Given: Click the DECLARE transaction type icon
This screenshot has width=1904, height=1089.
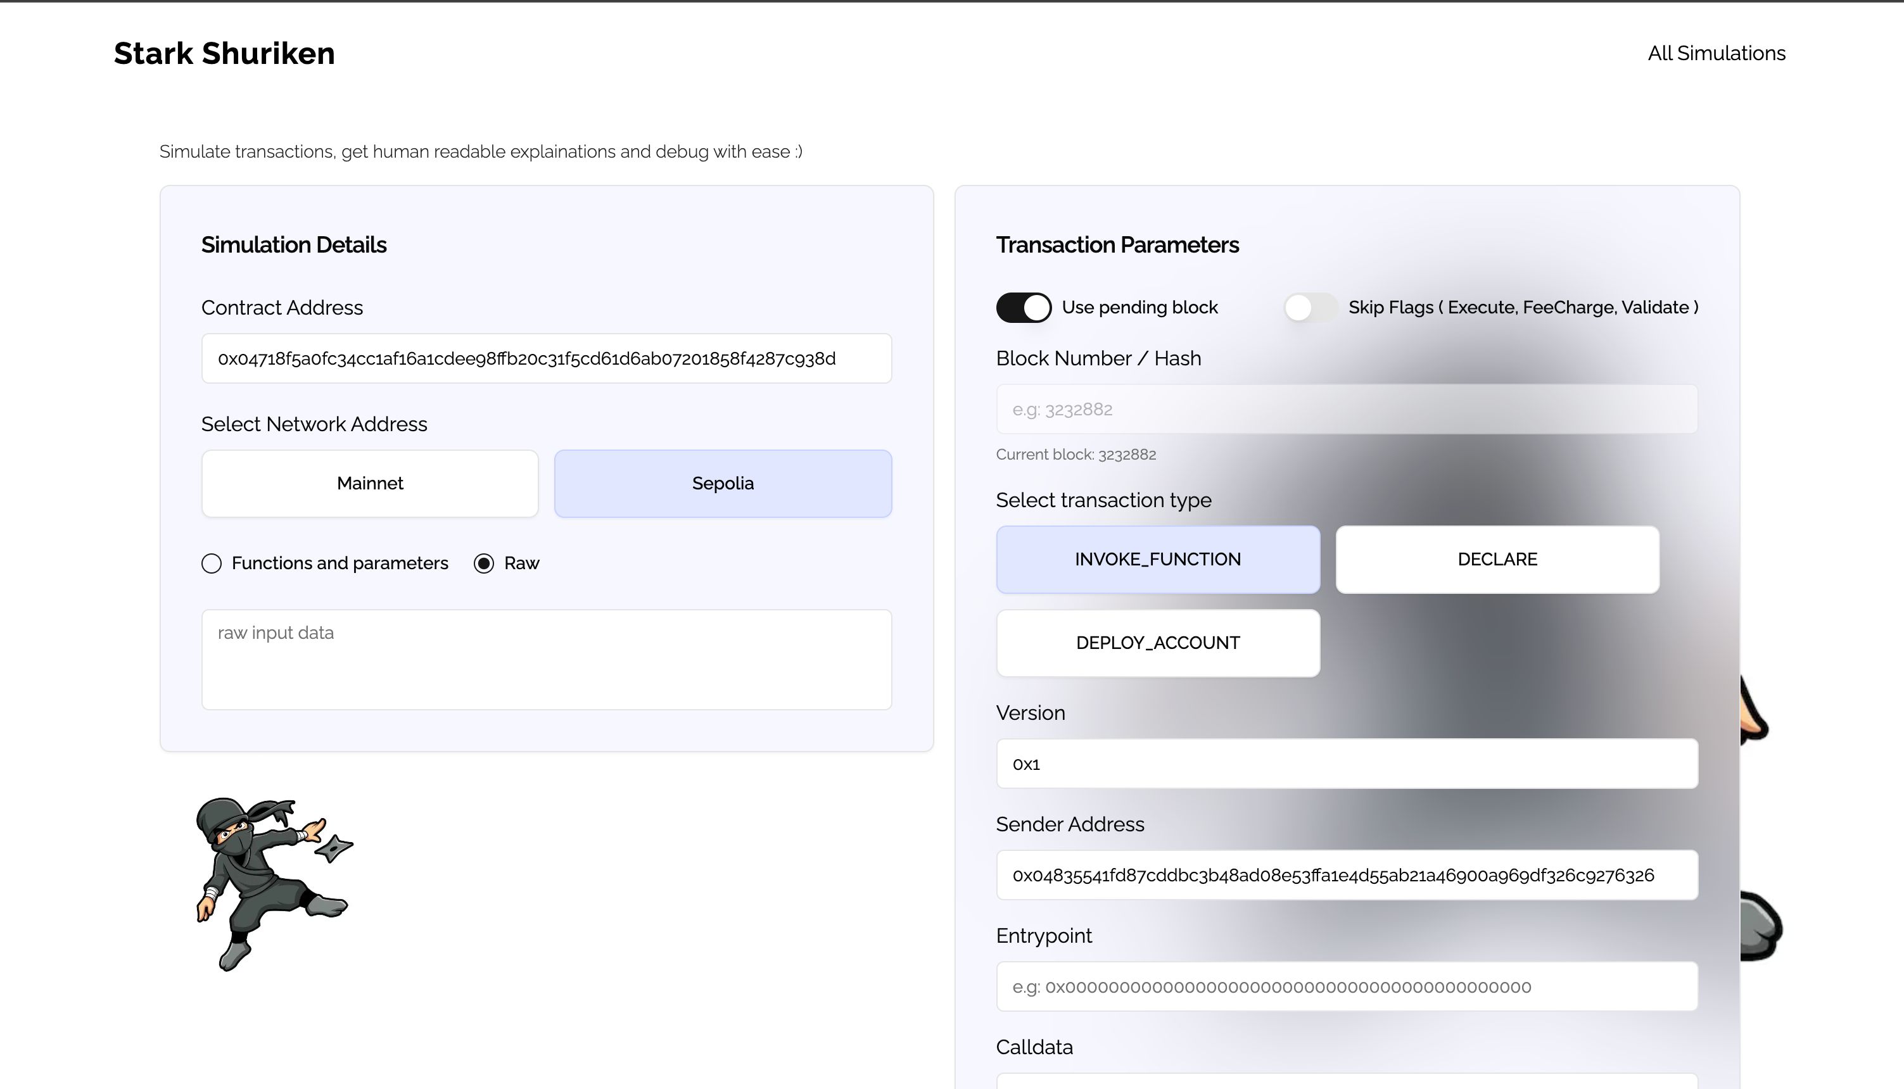Looking at the screenshot, I should [x=1497, y=558].
